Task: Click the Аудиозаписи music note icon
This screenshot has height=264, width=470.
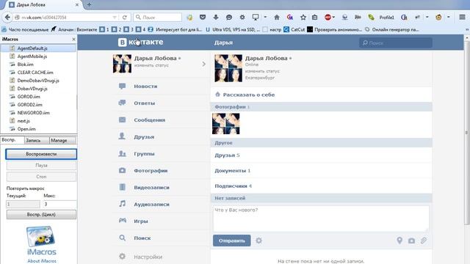Action: coord(123,204)
